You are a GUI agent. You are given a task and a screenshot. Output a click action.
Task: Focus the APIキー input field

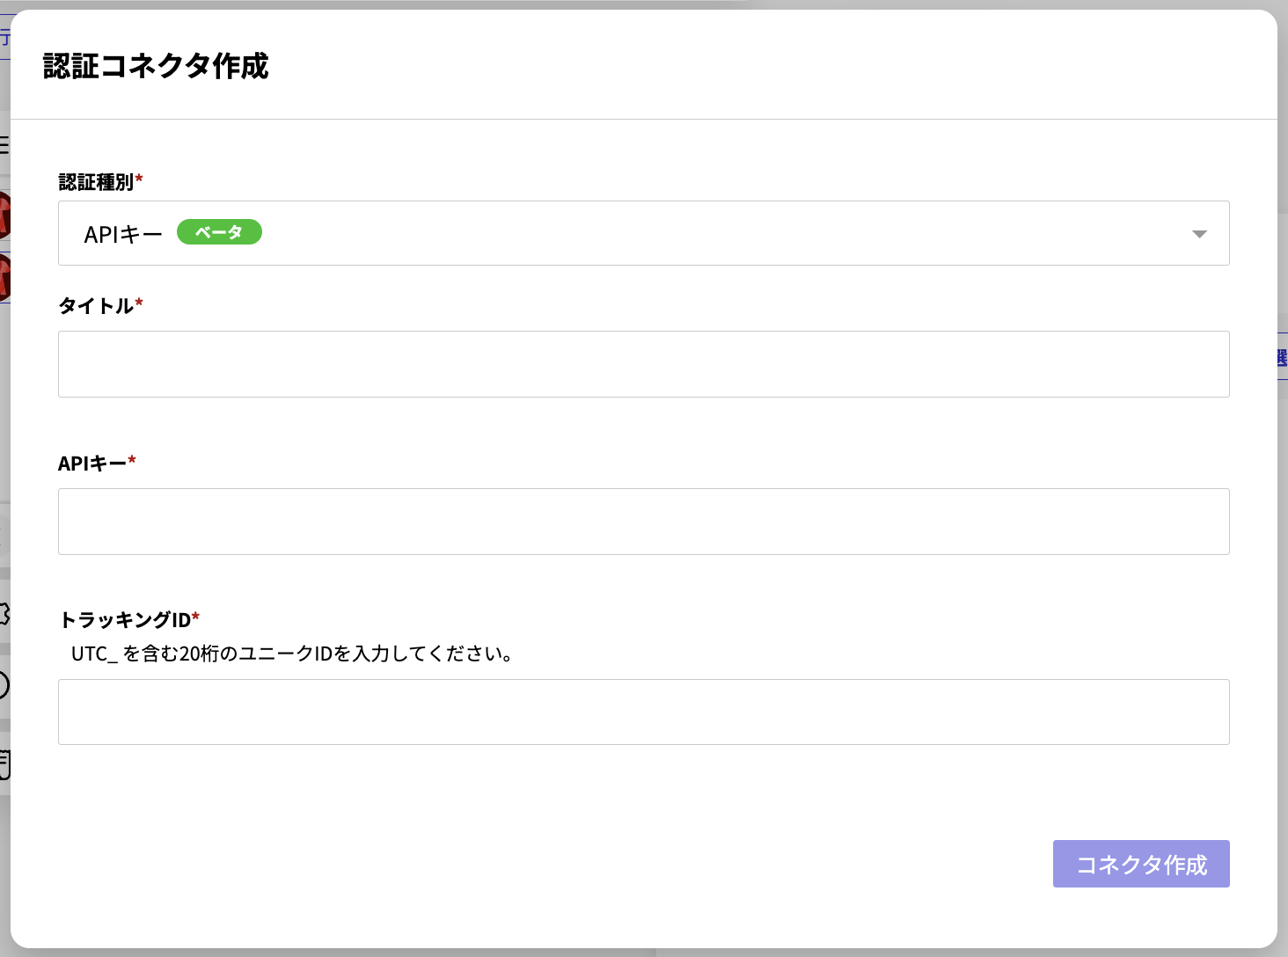tap(643, 522)
